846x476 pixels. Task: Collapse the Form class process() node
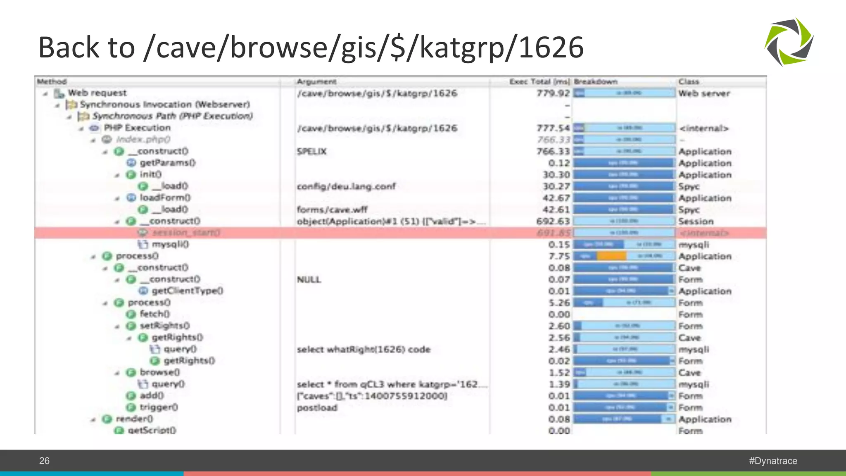[x=105, y=304]
